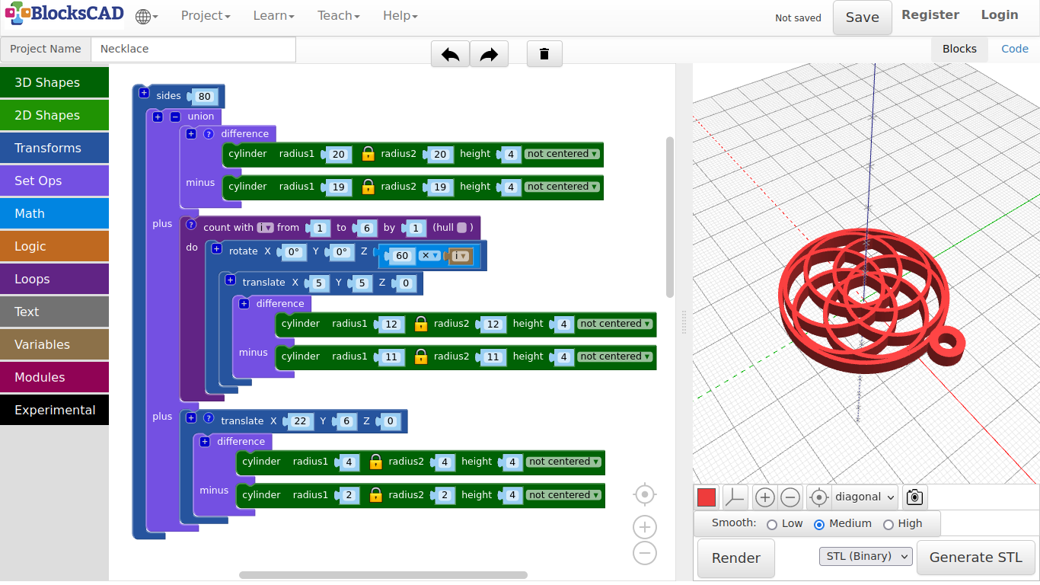Zoom out the 3D render view
The height and width of the screenshot is (585, 1040).
pyautogui.click(x=790, y=497)
